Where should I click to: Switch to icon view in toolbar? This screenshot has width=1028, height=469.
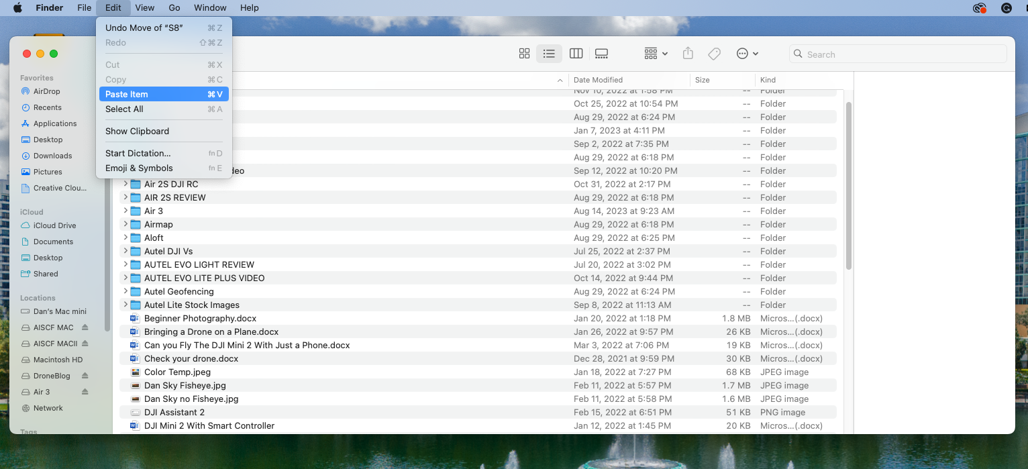525,54
